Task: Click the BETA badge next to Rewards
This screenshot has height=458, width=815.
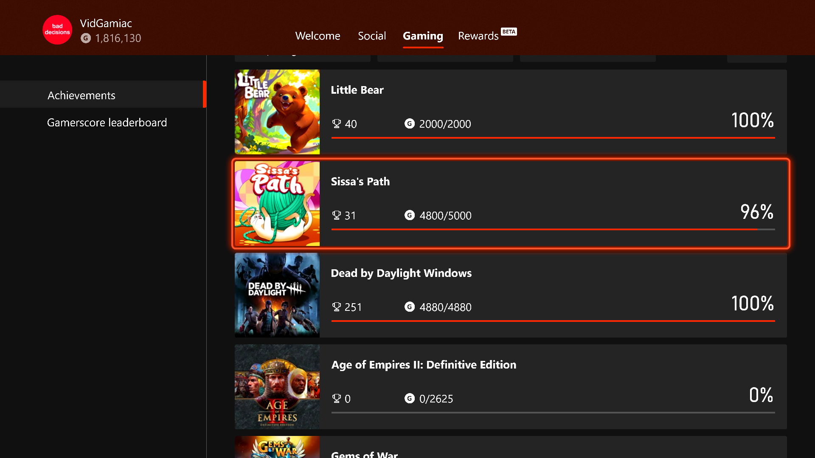Action: pyautogui.click(x=509, y=32)
